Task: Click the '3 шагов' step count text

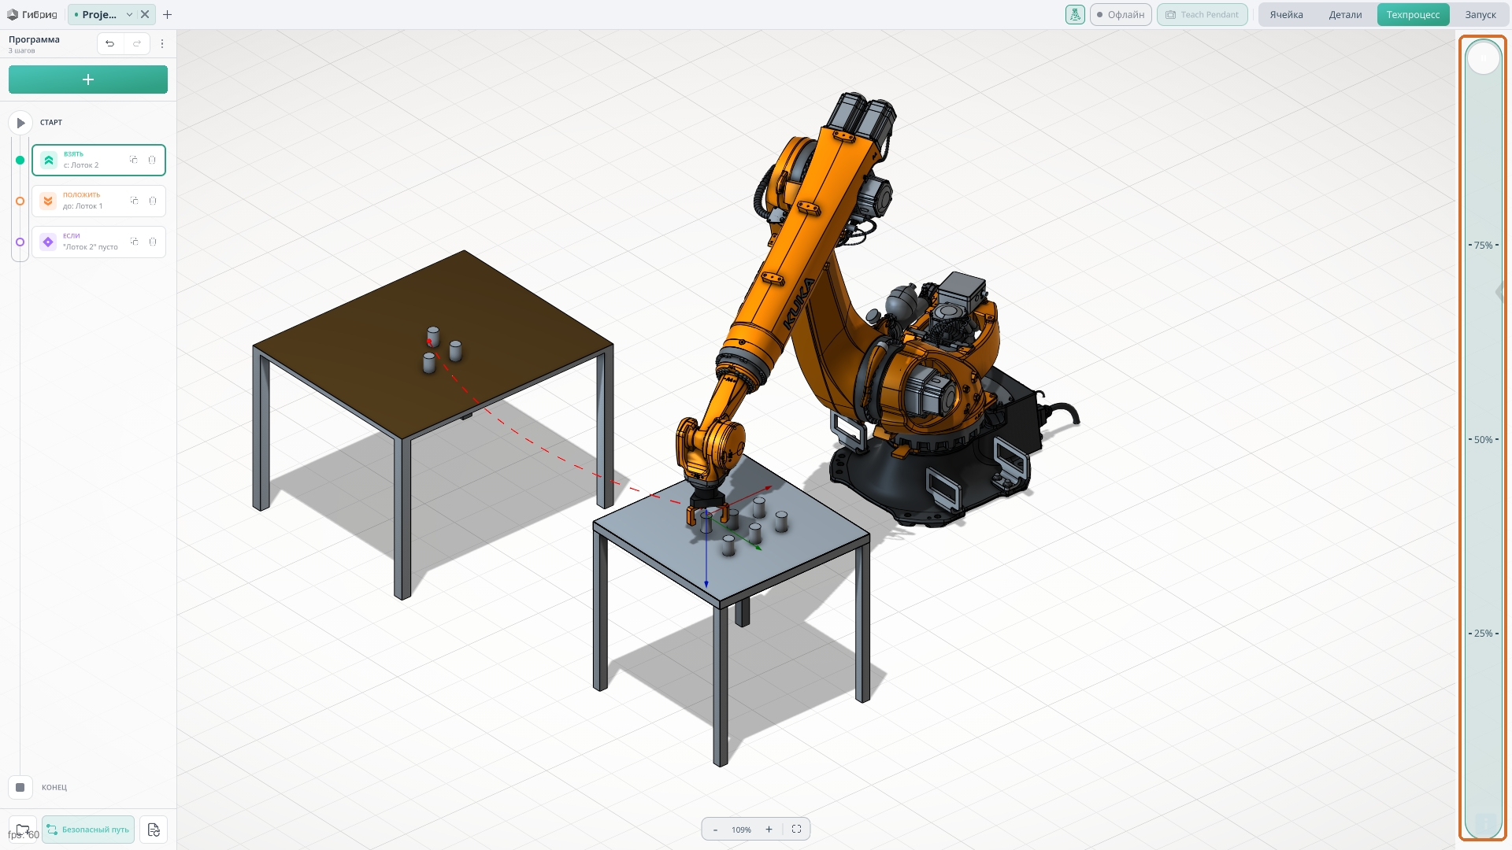Action: [x=21, y=51]
